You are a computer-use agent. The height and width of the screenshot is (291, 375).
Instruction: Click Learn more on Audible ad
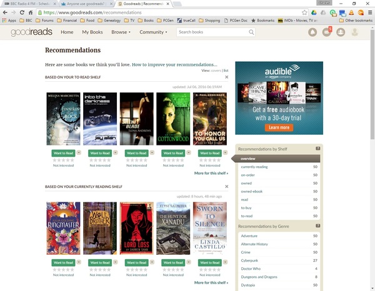279,127
